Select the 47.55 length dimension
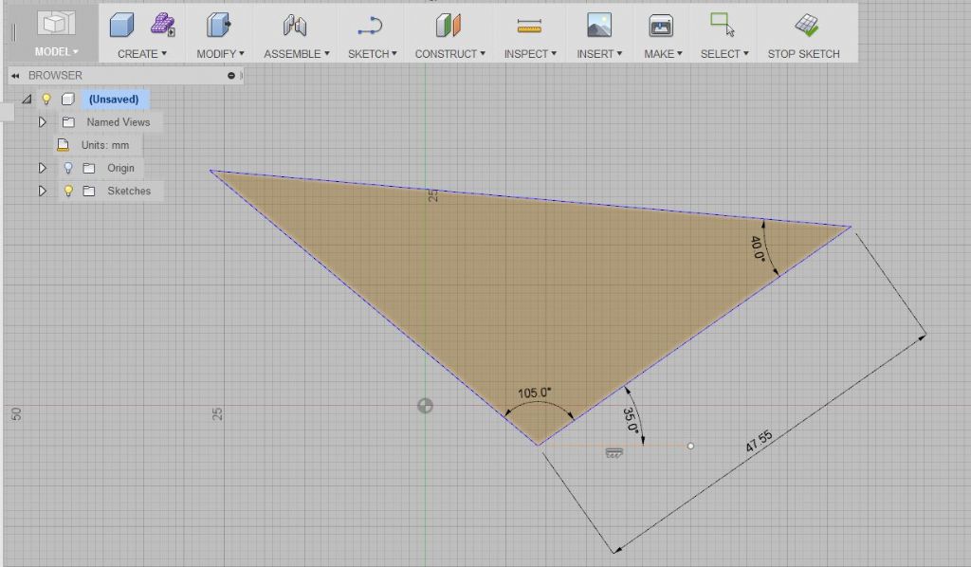 tap(759, 441)
